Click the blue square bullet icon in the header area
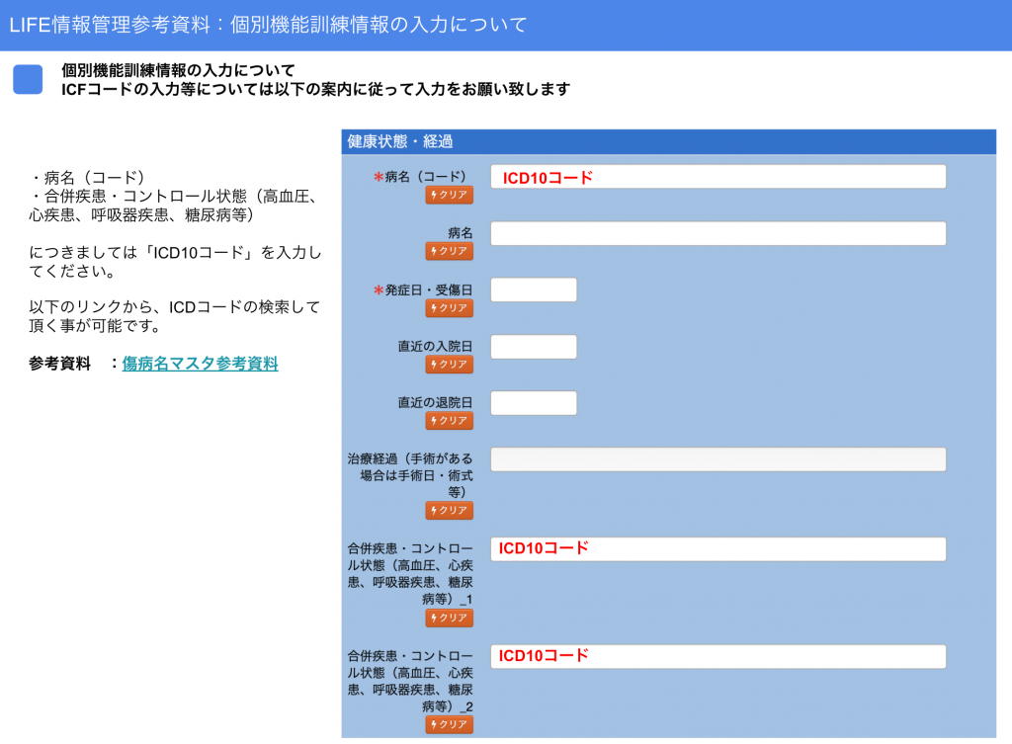This screenshot has height=744, width=1012. (x=27, y=79)
